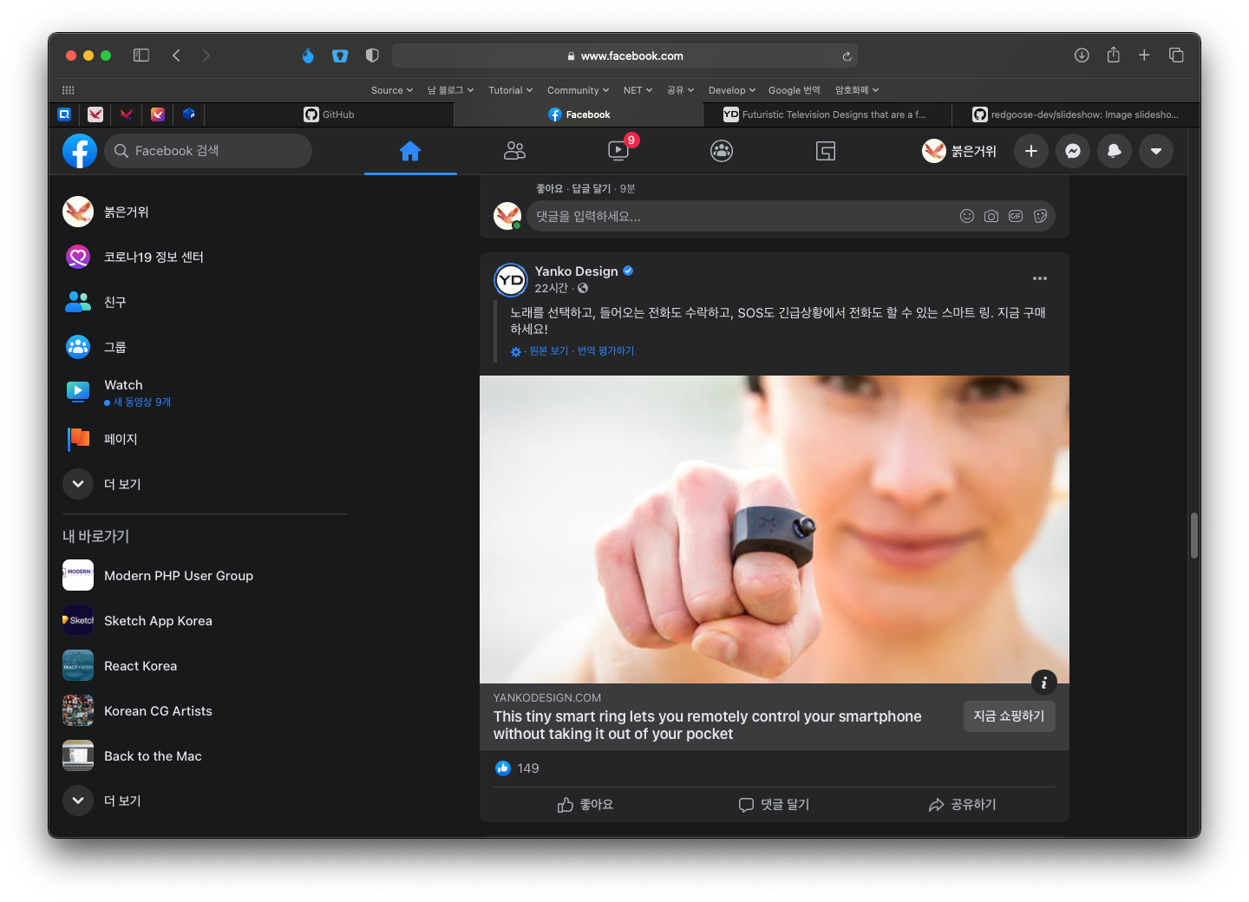Open Watch in the left sidebar
This screenshot has width=1249, height=902.
tap(205, 392)
